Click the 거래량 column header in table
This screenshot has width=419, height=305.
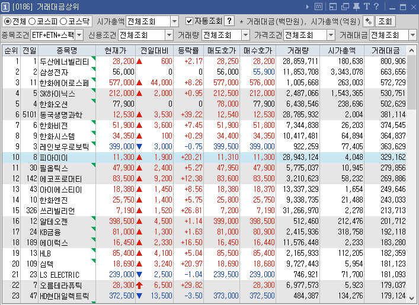coord(298,50)
